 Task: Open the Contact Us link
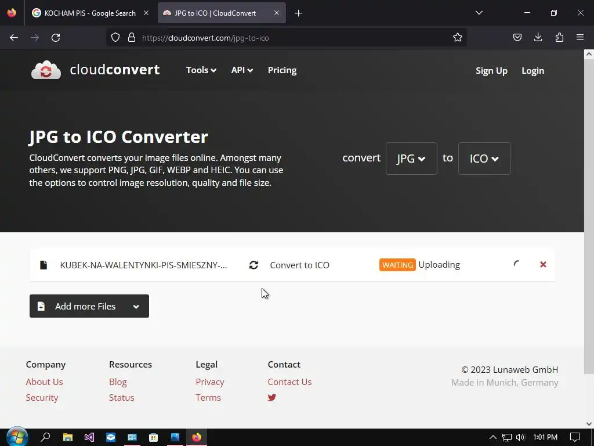(290, 382)
